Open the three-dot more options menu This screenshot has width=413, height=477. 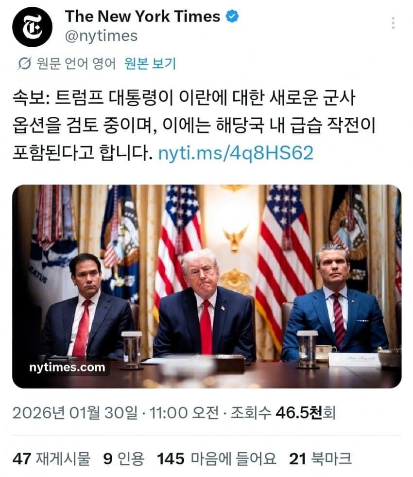coord(393,23)
